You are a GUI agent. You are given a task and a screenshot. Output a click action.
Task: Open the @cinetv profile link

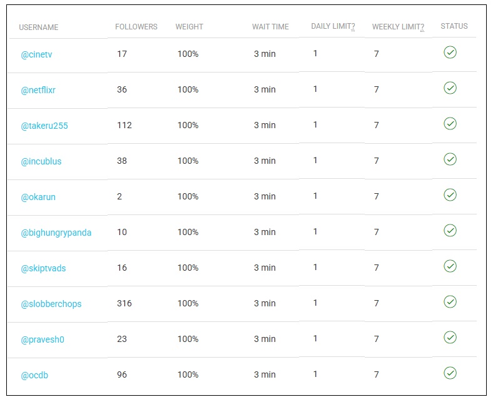[x=36, y=54]
